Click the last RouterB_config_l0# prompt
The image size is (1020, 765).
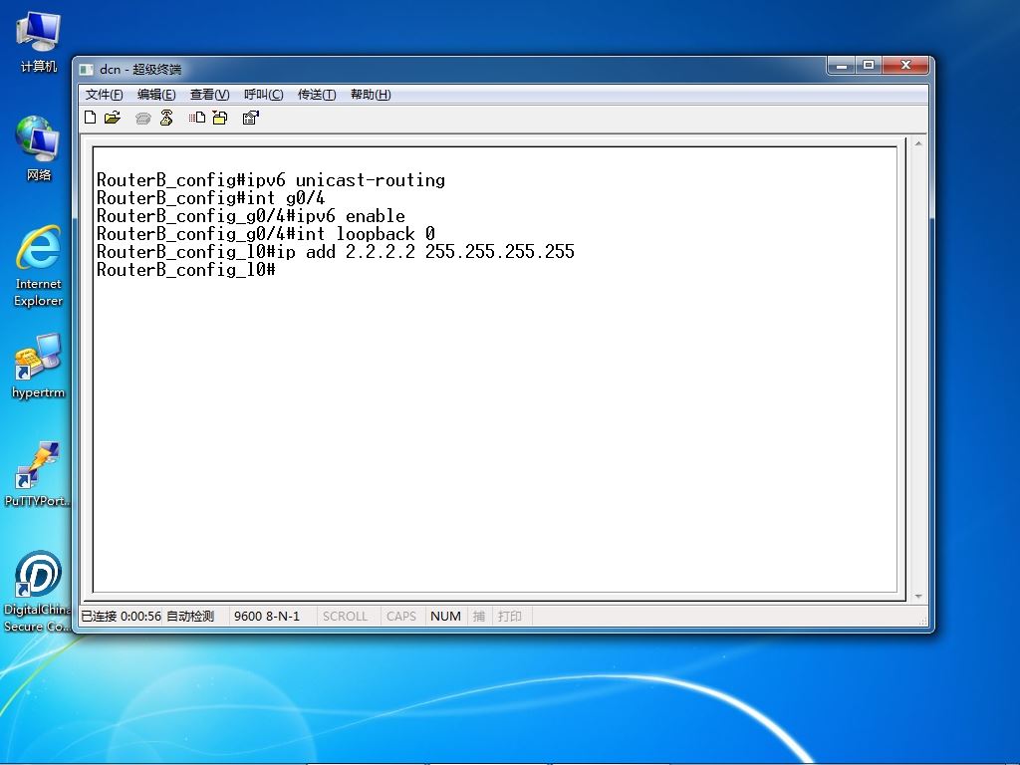pos(186,269)
